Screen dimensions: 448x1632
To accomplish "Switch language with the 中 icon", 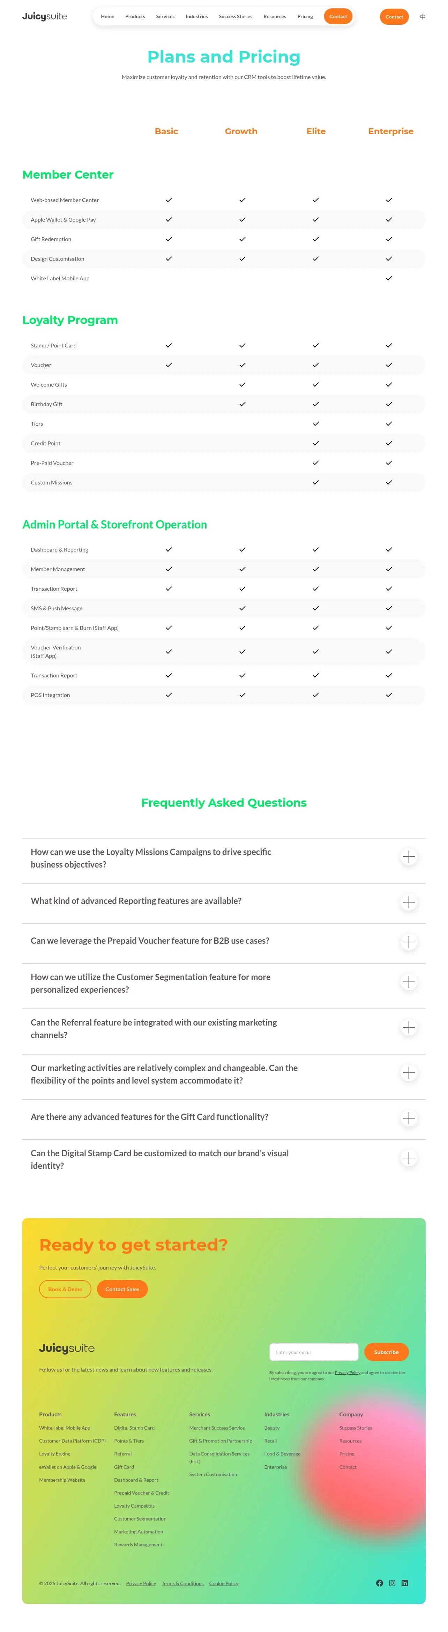I will (x=423, y=16).
